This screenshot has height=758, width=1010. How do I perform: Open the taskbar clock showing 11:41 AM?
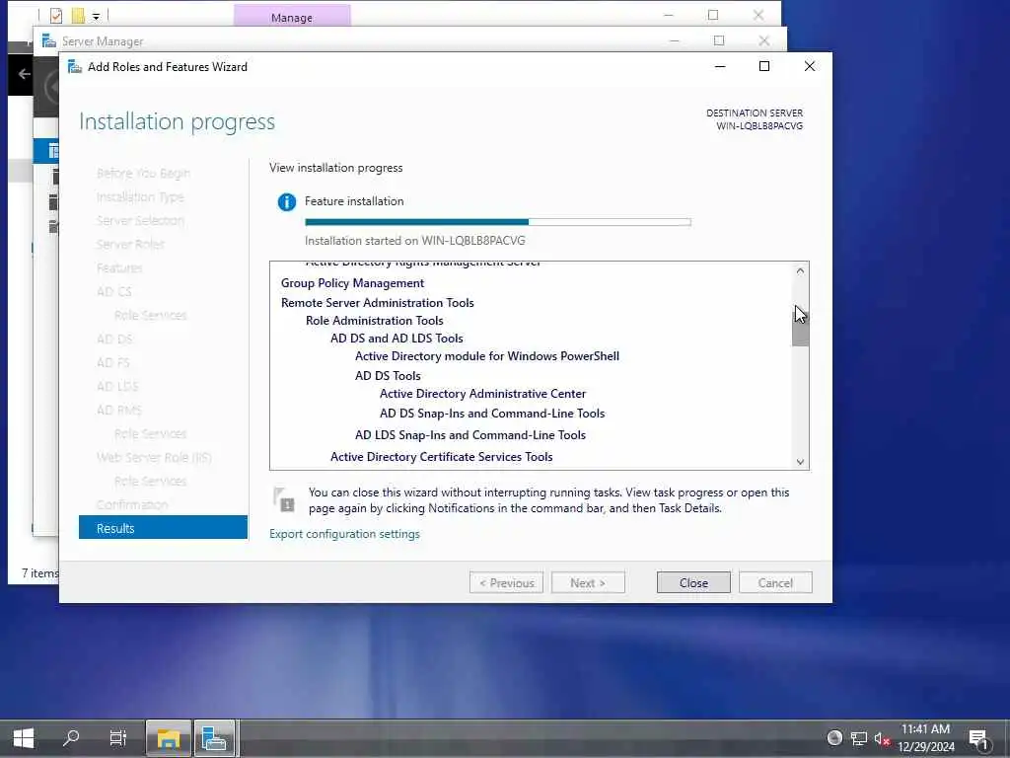[x=925, y=738]
